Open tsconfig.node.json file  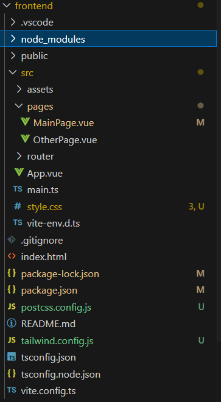tap(61, 375)
